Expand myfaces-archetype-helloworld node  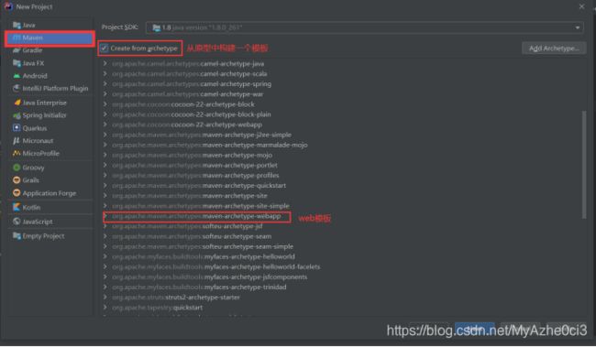point(105,256)
